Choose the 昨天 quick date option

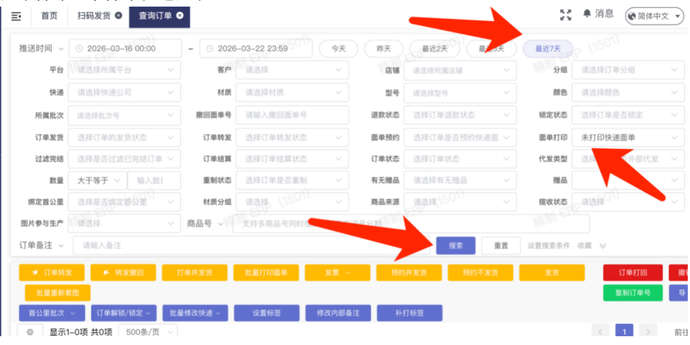383,49
